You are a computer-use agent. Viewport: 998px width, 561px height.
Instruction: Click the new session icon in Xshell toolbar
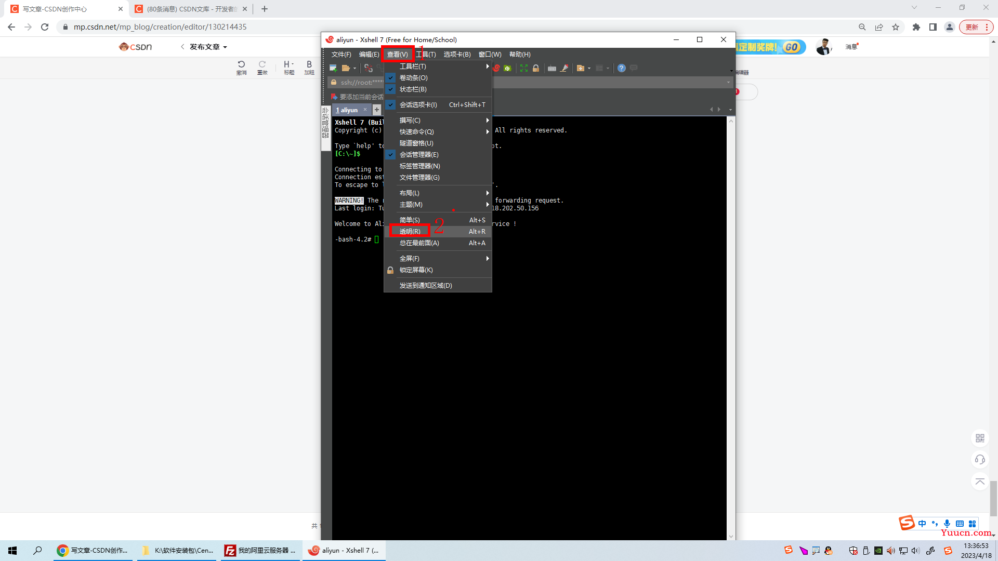pos(333,68)
